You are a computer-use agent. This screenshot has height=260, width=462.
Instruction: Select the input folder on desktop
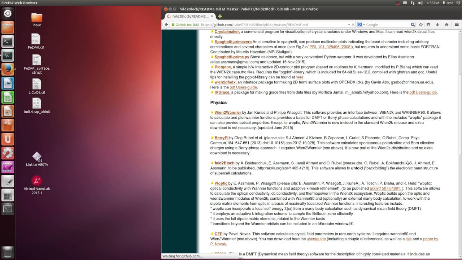click(x=37, y=20)
